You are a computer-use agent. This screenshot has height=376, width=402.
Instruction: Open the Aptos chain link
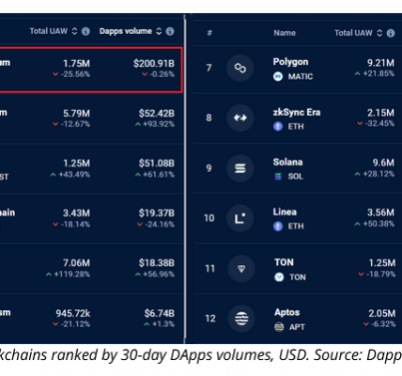point(286,313)
